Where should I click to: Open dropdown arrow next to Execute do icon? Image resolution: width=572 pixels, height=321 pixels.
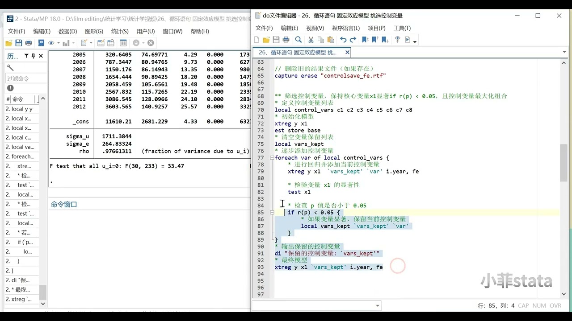(x=415, y=41)
